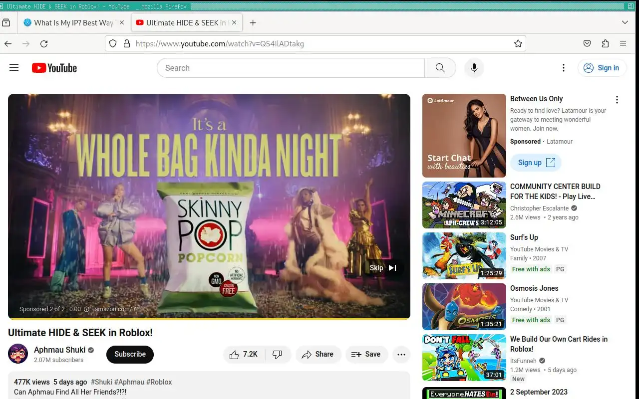Subscribe to Aphmau Shuki

click(x=130, y=354)
